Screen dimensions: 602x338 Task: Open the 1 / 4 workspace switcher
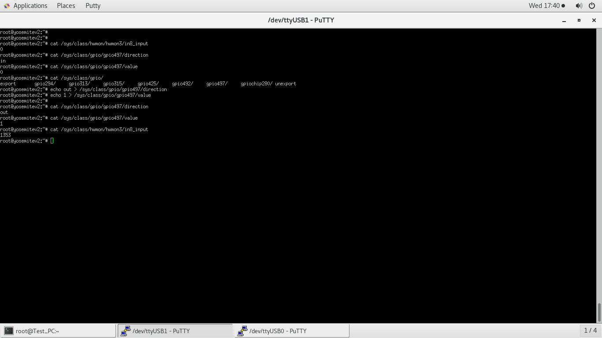pos(590,331)
